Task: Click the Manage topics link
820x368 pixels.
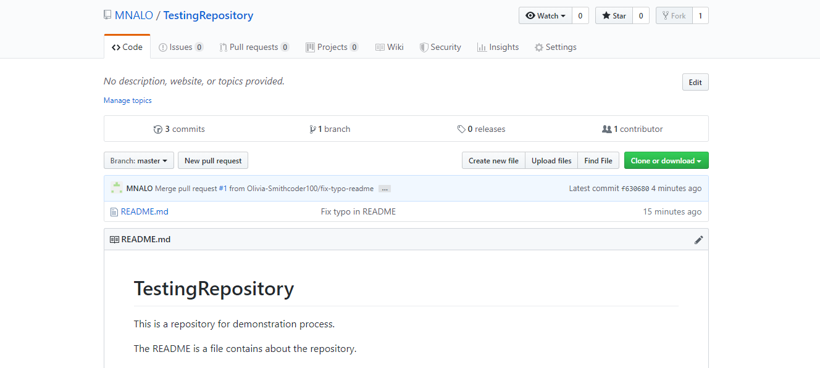Action: pos(127,100)
